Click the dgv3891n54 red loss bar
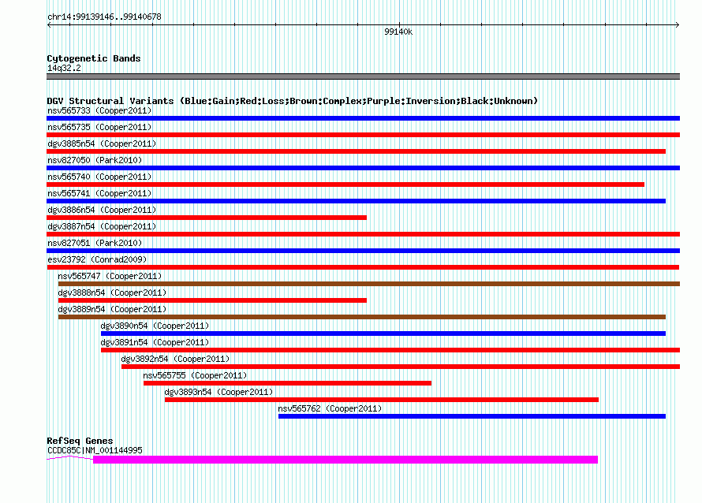Viewport: 702px width, 503px height. click(390, 350)
